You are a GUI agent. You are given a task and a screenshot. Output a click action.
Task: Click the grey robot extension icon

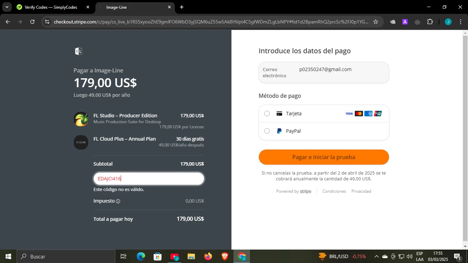pos(417,22)
